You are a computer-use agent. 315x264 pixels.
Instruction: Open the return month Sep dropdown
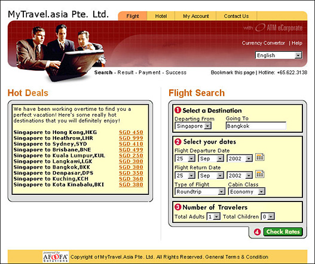pyautogui.click(x=211, y=175)
